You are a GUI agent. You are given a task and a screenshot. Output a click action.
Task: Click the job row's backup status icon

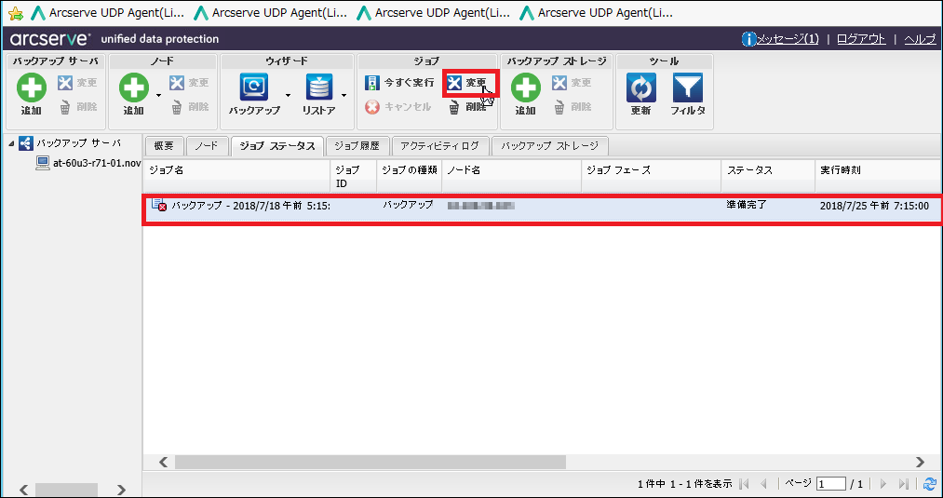point(159,205)
